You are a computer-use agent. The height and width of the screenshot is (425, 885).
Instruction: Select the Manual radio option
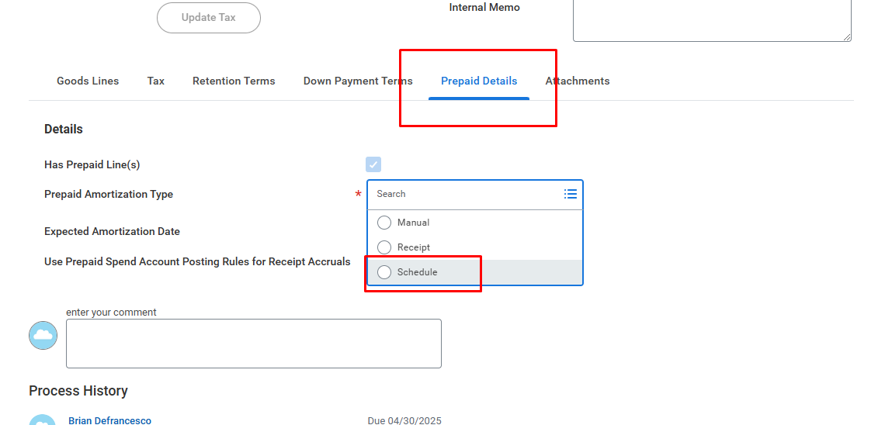384,223
